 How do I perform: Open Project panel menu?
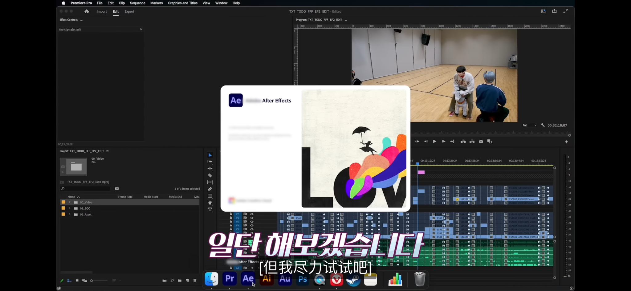coord(108,151)
